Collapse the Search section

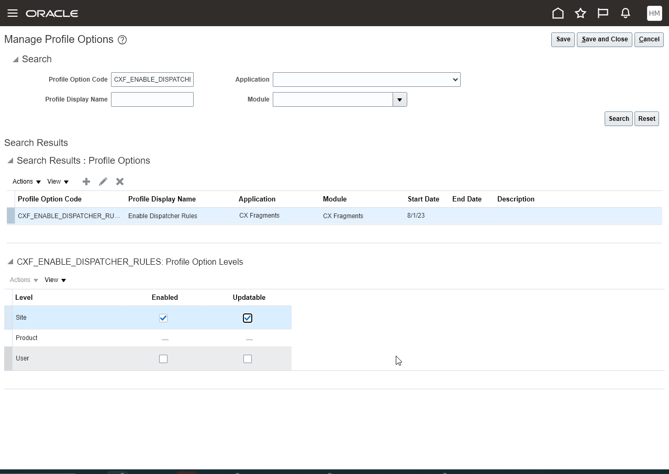click(x=16, y=60)
